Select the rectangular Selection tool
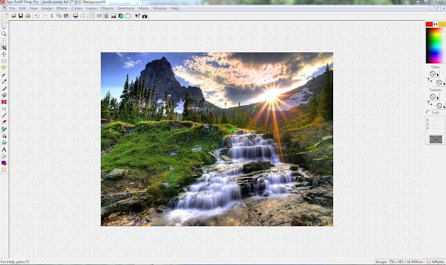The width and height of the screenshot is (446, 265). click(x=4, y=61)
